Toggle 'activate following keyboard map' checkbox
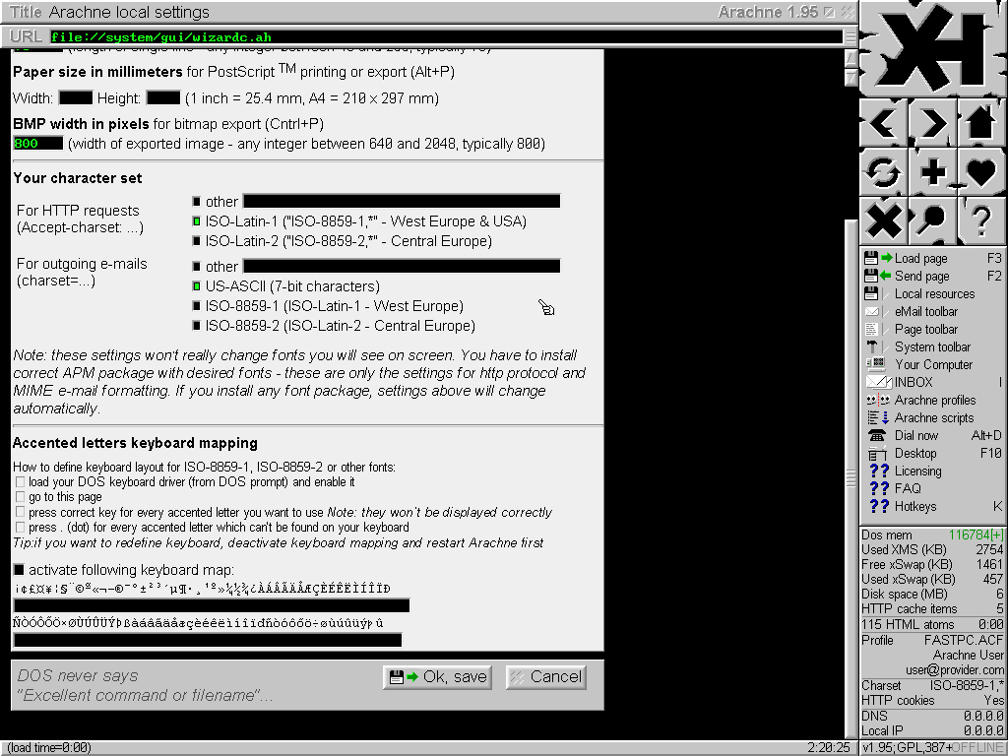 [x=20, y=570]
